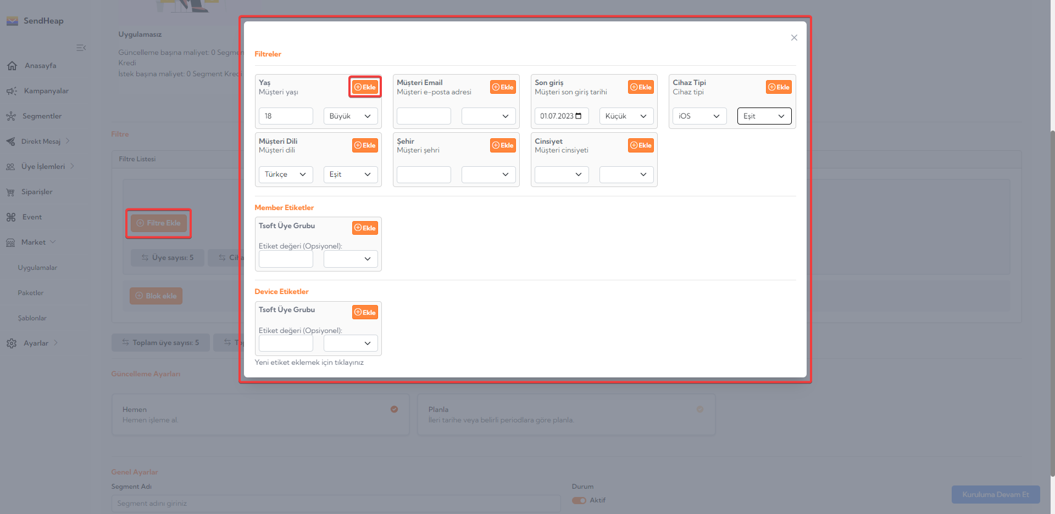Open the Cihaz Tipi iOS dropdown

(699, 116)
